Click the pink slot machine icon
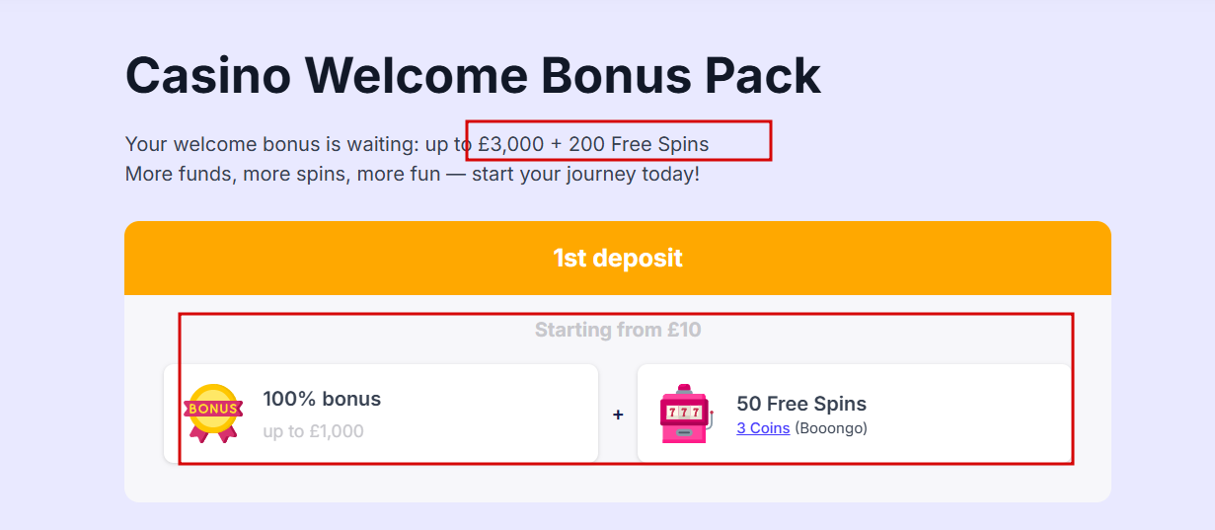 pos(684,414)
